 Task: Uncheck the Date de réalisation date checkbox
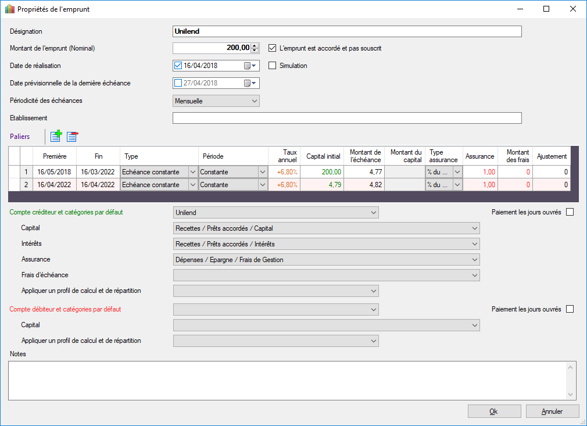click(x=178, y=66)
